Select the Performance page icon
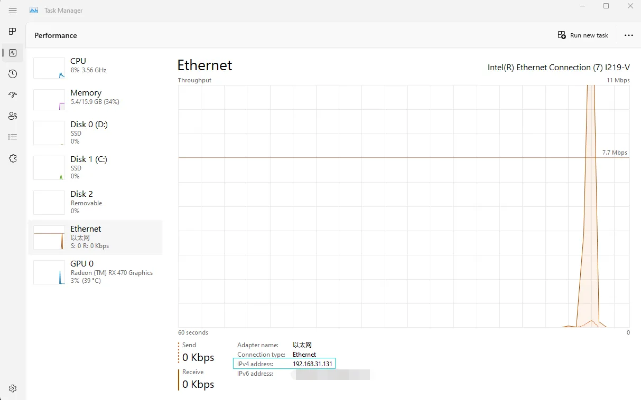Screen dimensions: 641x400 tap(13, 53)
